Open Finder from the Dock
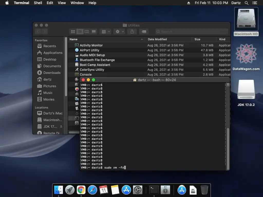The image size is (263, 197). point(59,190)
